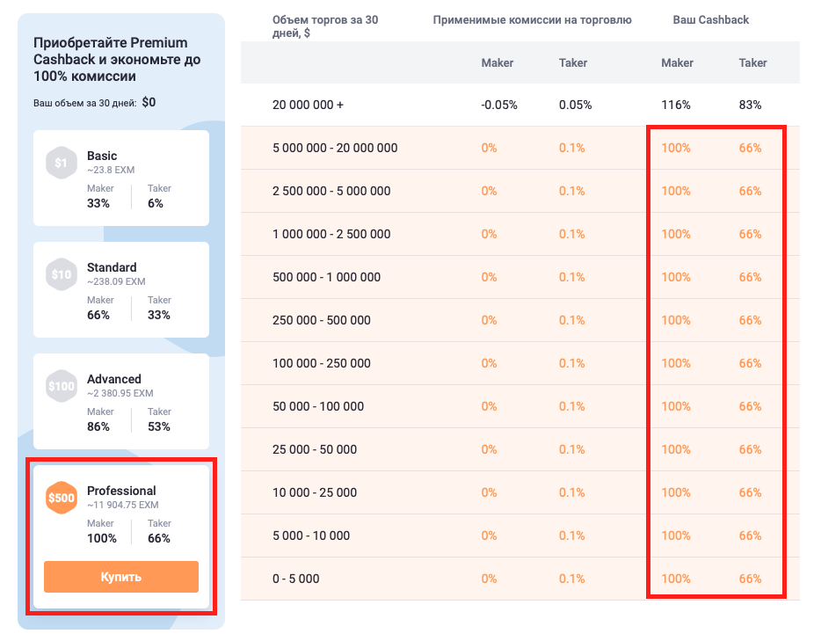Image resolution: width=821 pixels, height=641 pixels.
Task: Select the Professional plan title
Action: (x=121, y=491)
